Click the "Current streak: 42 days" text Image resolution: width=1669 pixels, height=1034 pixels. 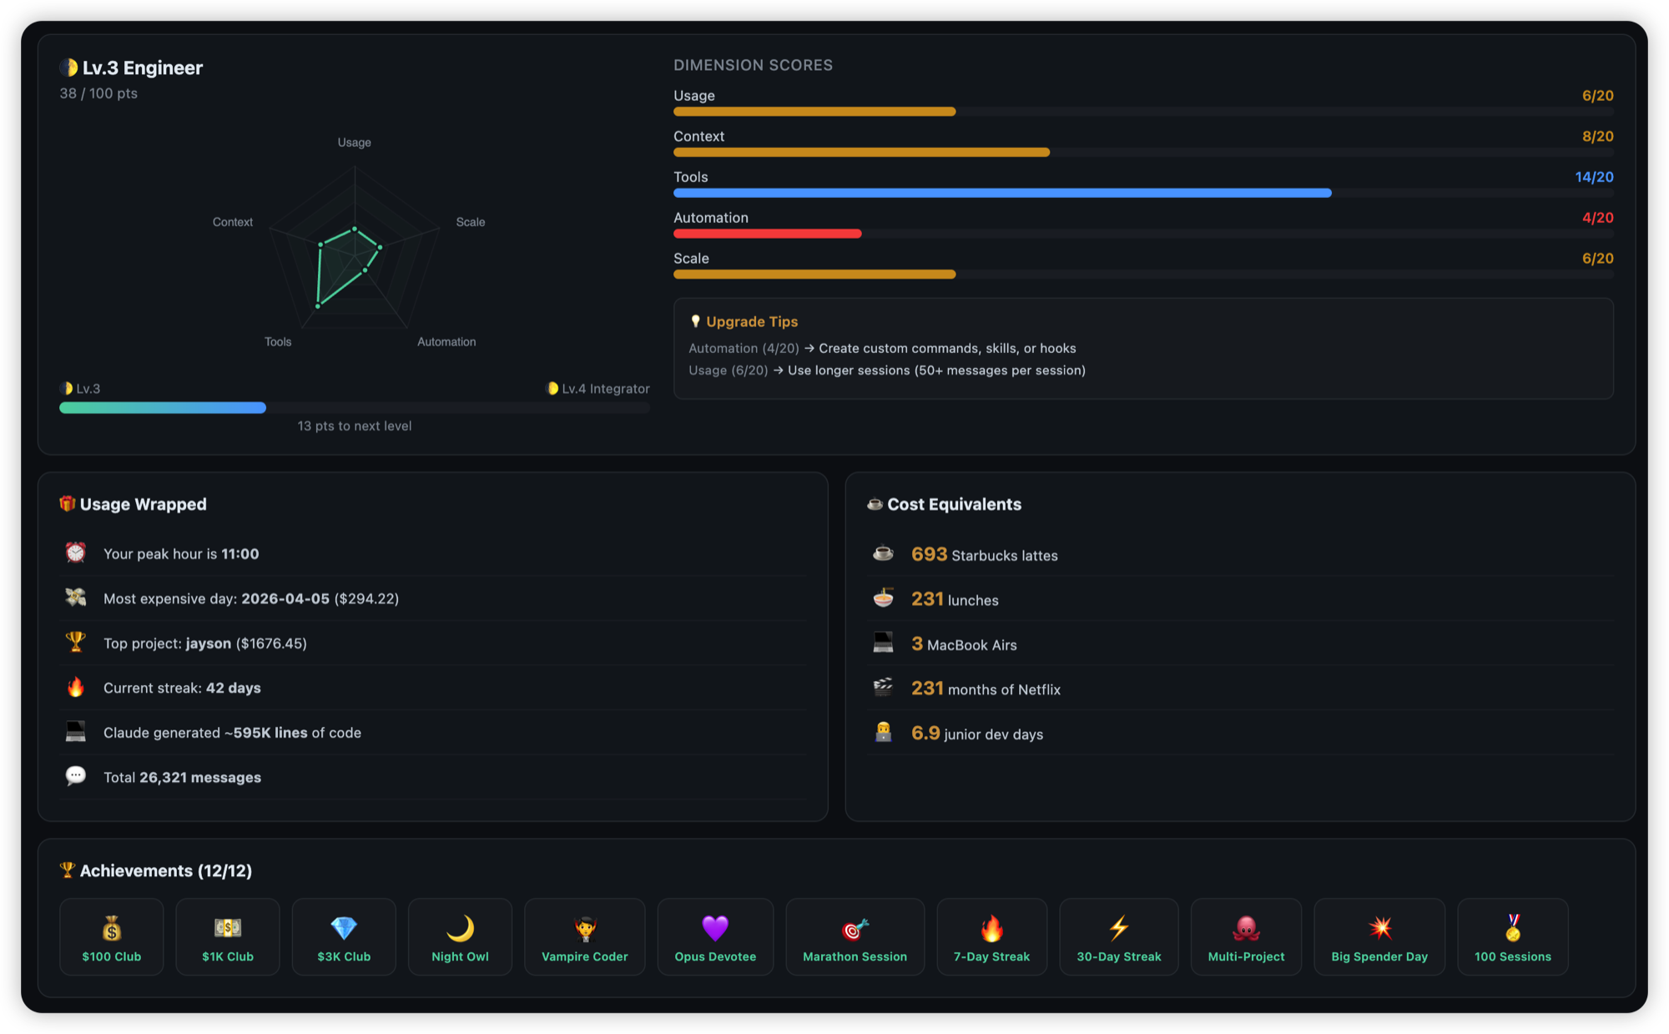[x=182, y=688]
